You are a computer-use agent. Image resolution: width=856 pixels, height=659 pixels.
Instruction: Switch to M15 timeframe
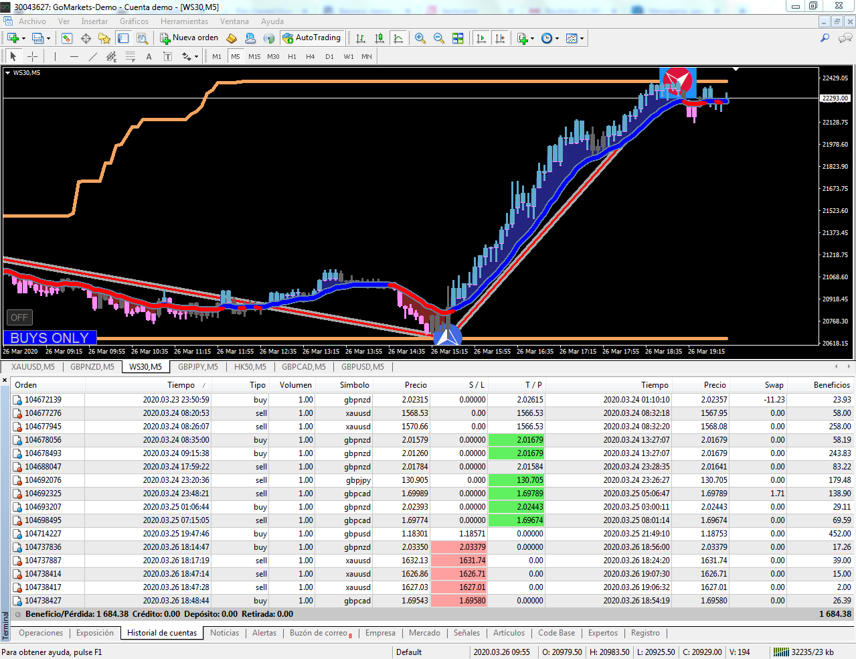point(254,56)
